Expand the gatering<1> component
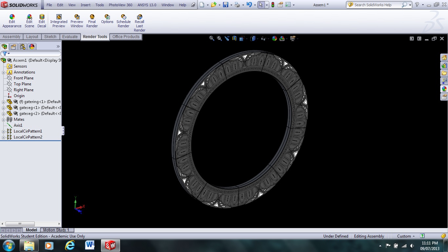 pyautogui.click(x=4, y=102)
